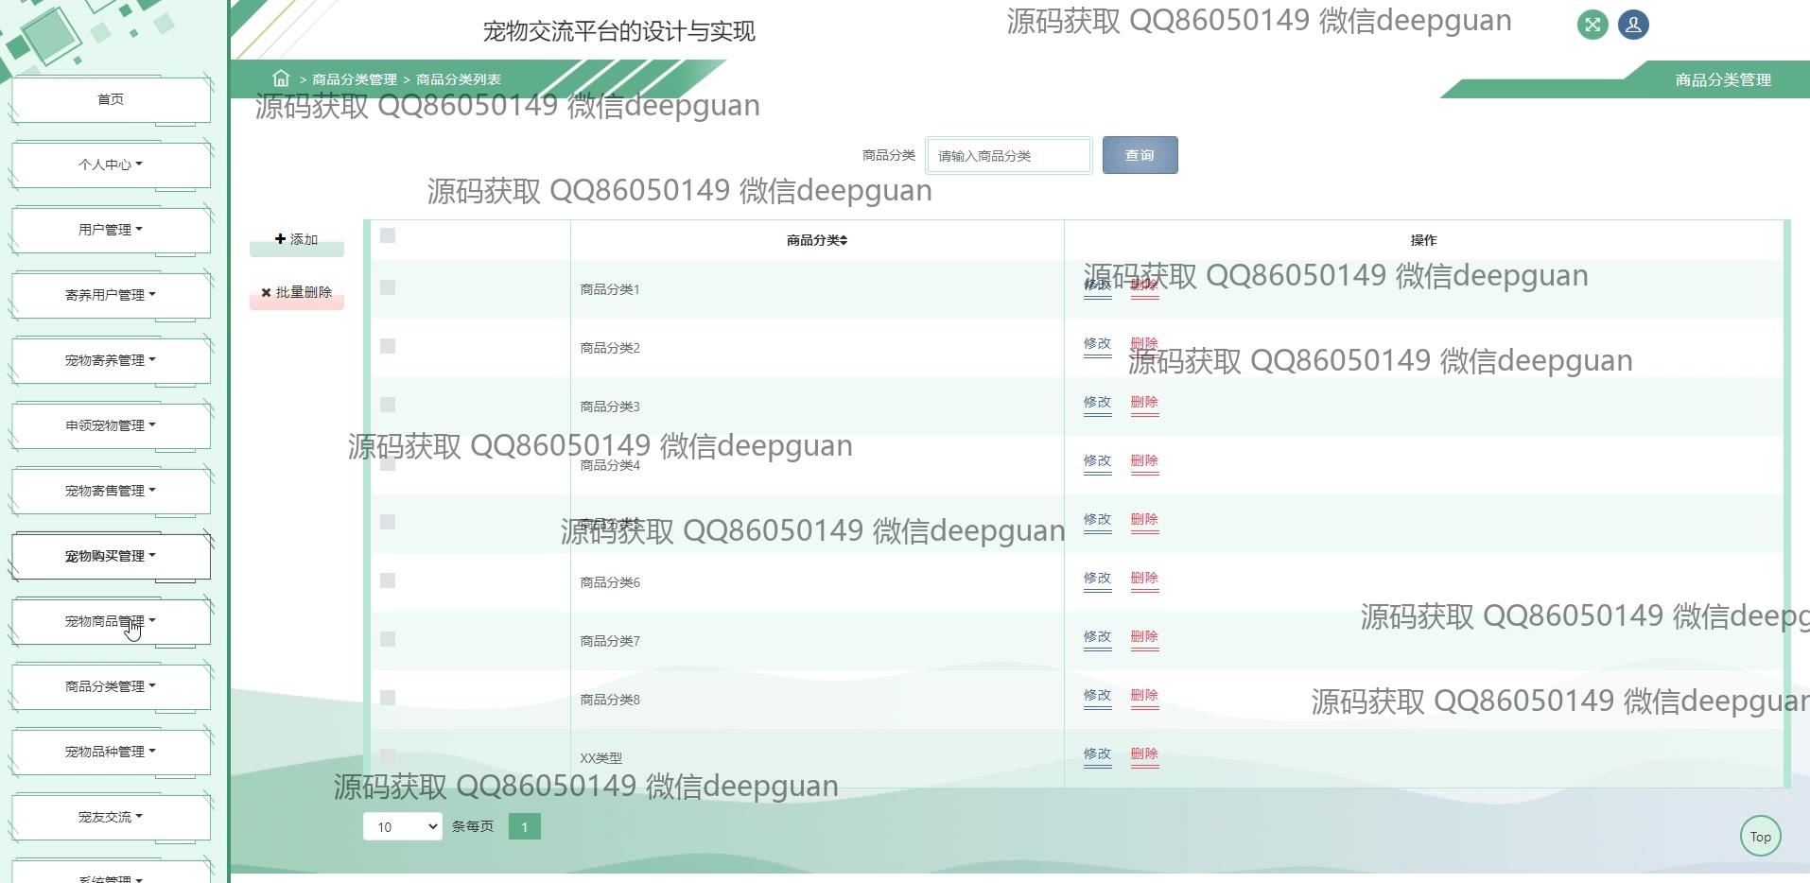Click the sort arrows on 商品分类 column

pos(843,241)
